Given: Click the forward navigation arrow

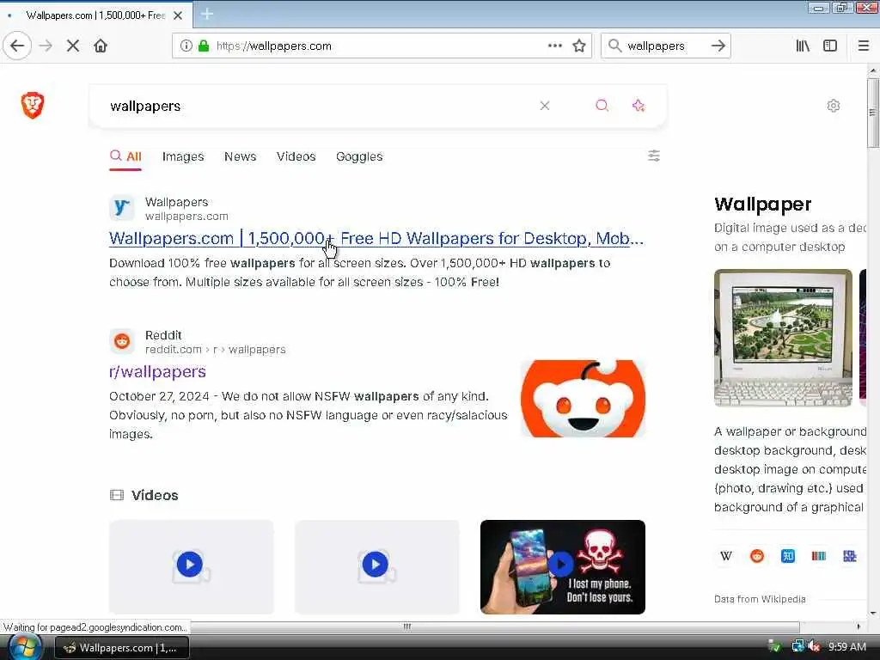Looking at the screenshot, I should (46, 46).
